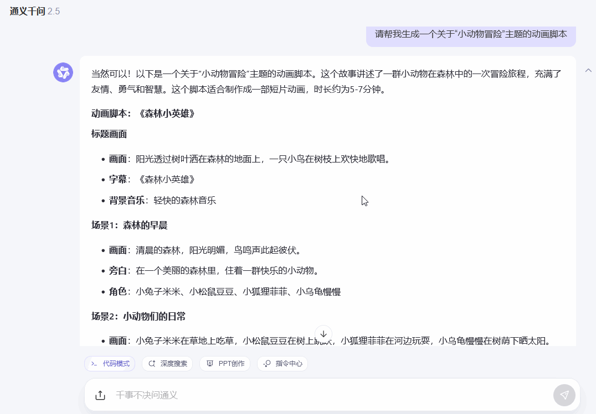Click the 角色 character list line
This screenshot has width=596, height=414.
click(x=224, y=291)
